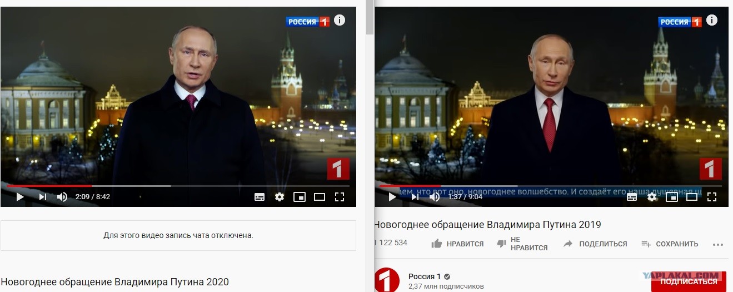Open settings gear on left player
Image resolution: width=733 pixels, height=292 pixels.
[280, 197]
